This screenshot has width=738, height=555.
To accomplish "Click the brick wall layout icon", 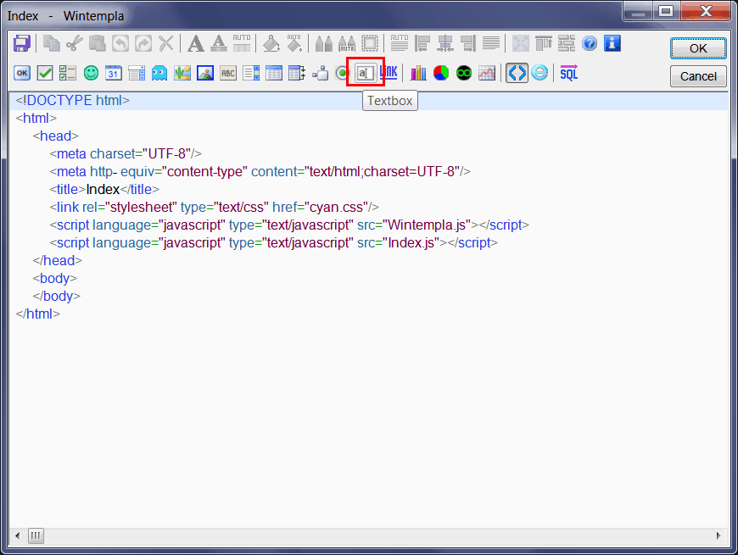I will coord(567,44).
